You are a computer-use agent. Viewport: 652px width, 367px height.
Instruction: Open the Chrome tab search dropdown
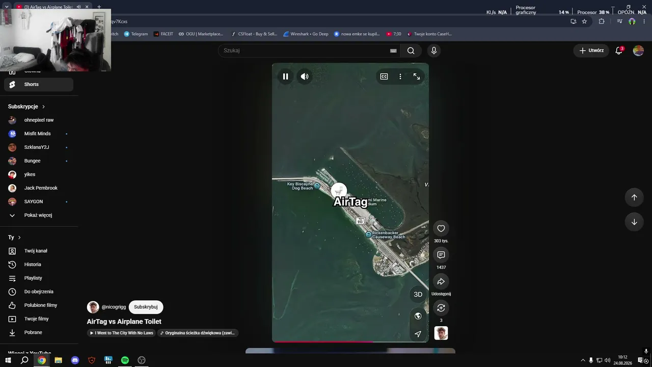pyautogui.click(x=7, y=7)
